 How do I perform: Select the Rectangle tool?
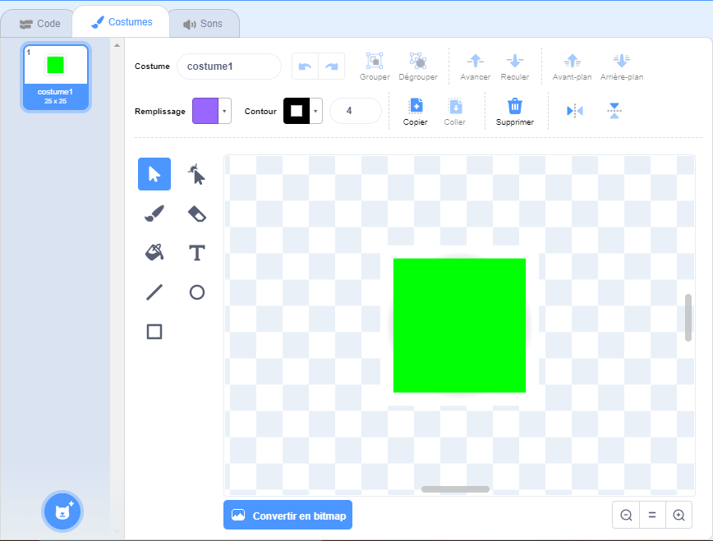pyautogui.click(x=154, y=332)
